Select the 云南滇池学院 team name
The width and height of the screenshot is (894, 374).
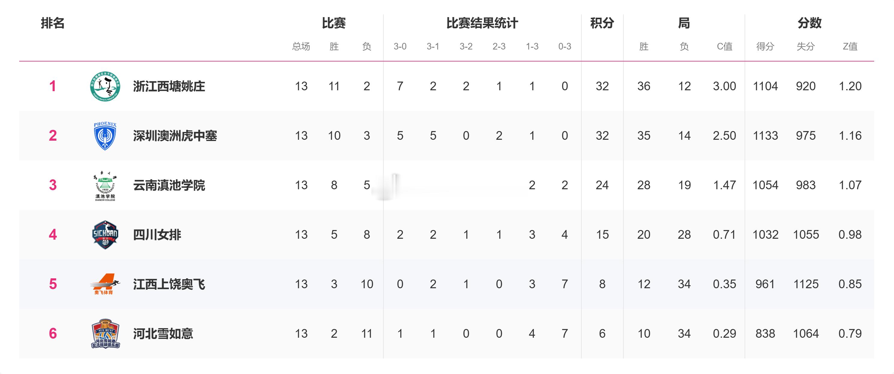tap(169, 185)
